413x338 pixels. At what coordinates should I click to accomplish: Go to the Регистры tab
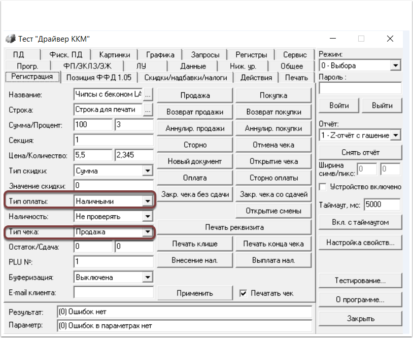pyautogui.click(x=251, y=54)
